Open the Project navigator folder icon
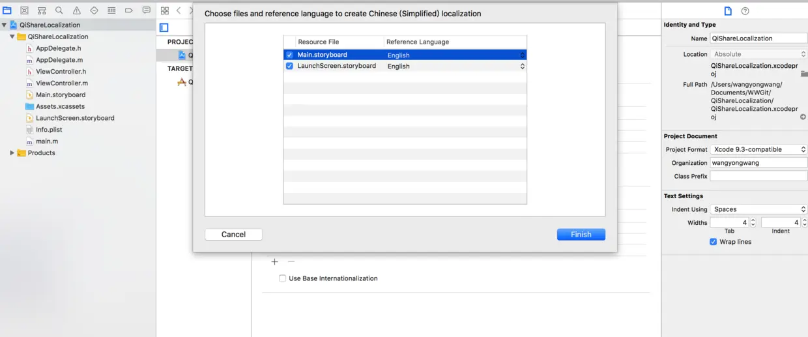Viewport: 808px width, 337px height. pyautogui.click(x=7, y=10)
